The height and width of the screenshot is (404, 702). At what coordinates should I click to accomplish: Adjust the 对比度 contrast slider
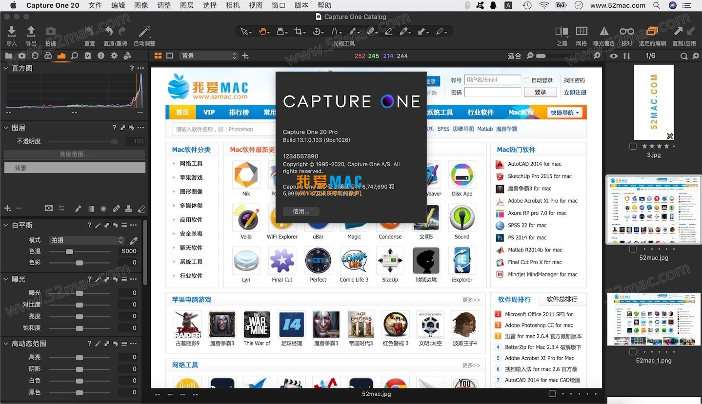(x=79, y=305)
